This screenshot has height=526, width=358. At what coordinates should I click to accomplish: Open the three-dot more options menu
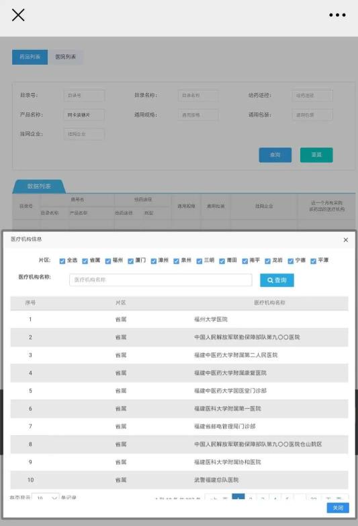coord(337,15)
